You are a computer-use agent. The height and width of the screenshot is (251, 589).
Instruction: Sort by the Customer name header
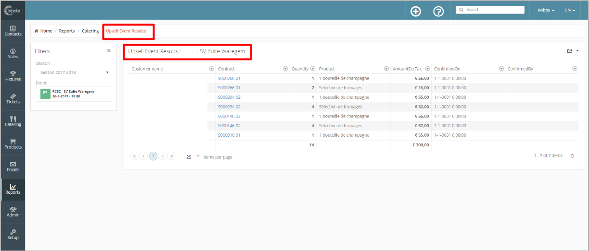147,69
